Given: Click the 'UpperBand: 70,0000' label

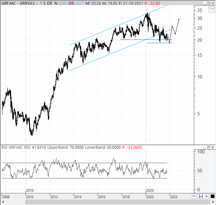Looking at the screenshot, I should tap(65, 147).
